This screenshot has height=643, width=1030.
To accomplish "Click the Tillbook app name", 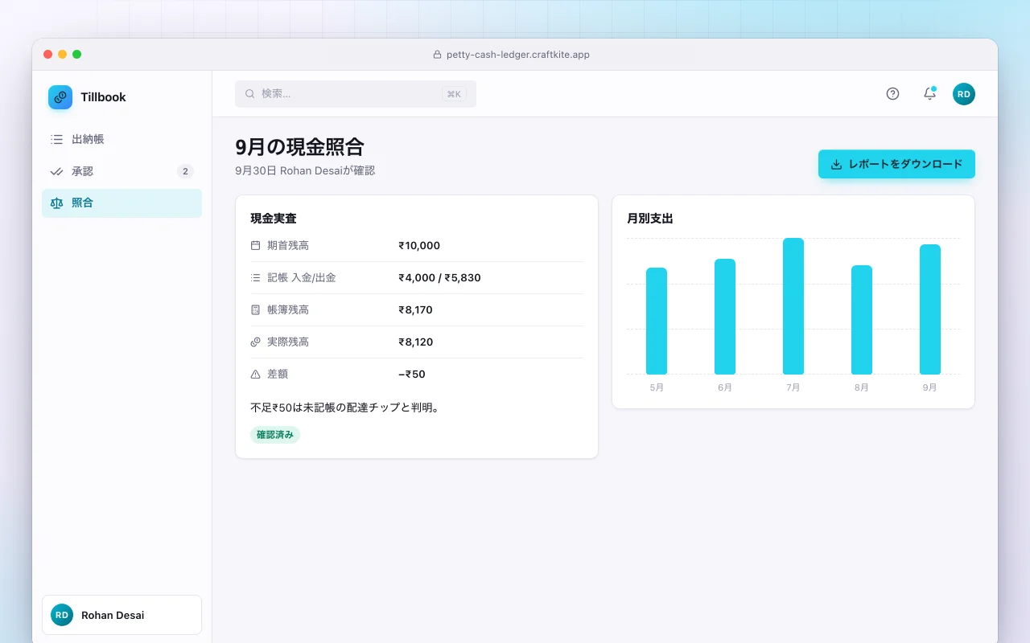I will point(103,97).
